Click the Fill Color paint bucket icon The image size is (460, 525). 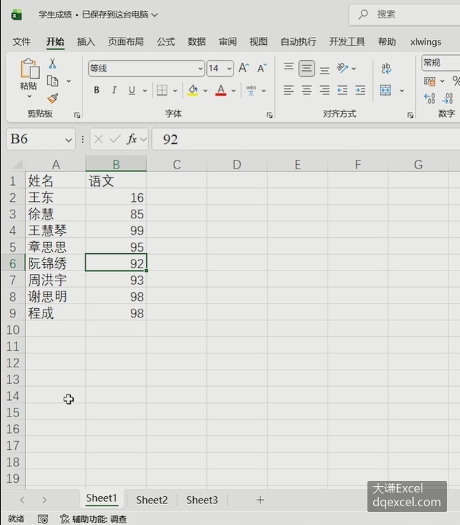192,90
